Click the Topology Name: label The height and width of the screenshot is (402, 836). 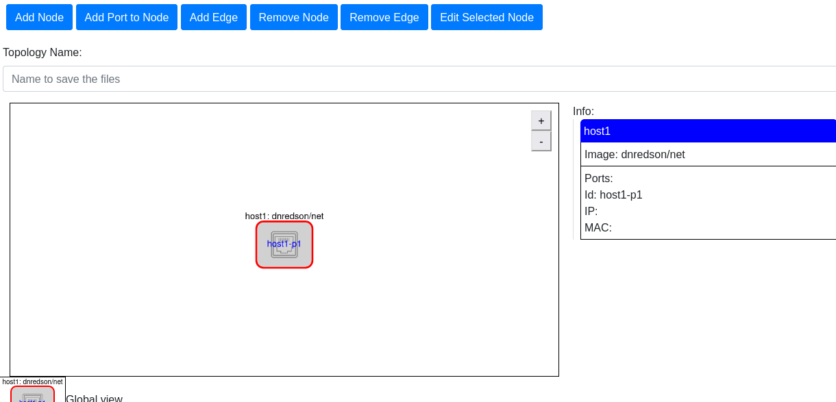(42, 52)
